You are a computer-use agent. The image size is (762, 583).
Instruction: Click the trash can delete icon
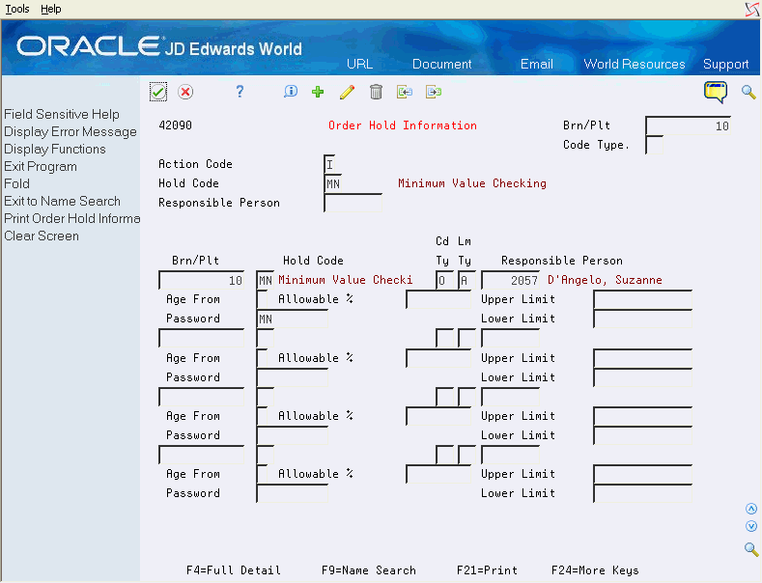(x=376, y=92)
